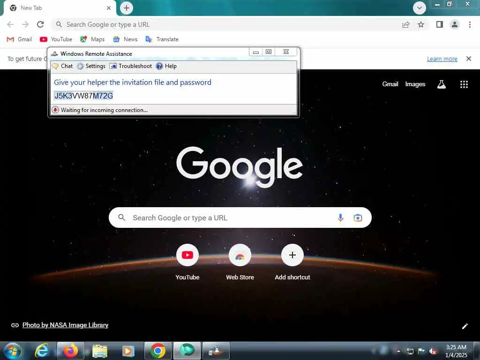Close the New Tab tab
Image resolution: width=480 pixels, height=360 pixels.
(x=109, y=8)
